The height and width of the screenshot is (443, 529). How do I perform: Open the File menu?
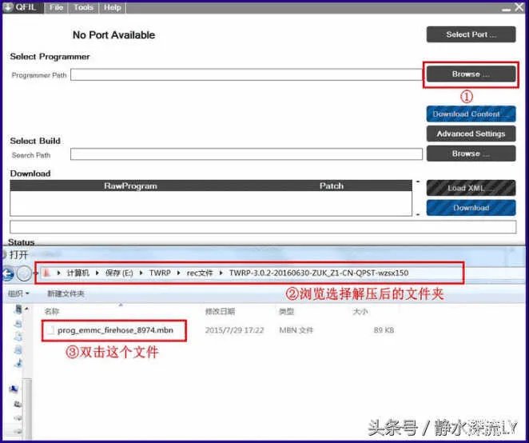click(x=56, y=7)
